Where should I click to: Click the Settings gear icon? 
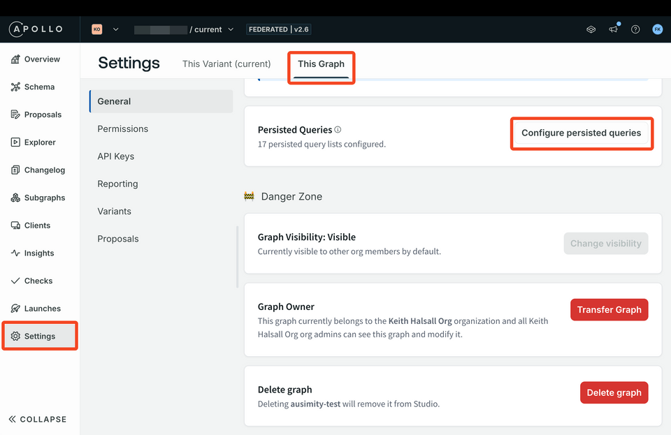click(15, 337)
